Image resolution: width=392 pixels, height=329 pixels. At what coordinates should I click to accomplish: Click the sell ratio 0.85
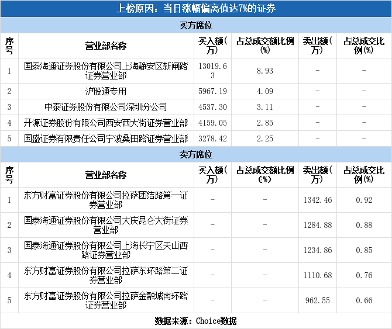click(365, 250)
